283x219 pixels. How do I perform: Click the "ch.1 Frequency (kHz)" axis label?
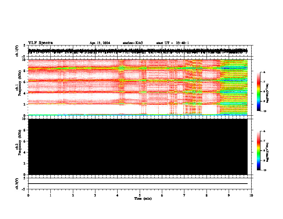point(19,83)
